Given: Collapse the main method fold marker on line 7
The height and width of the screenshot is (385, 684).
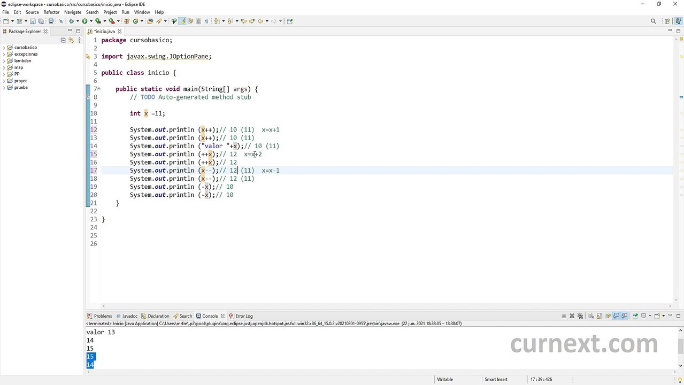Looking at the screenshot, I should (98, 89).
